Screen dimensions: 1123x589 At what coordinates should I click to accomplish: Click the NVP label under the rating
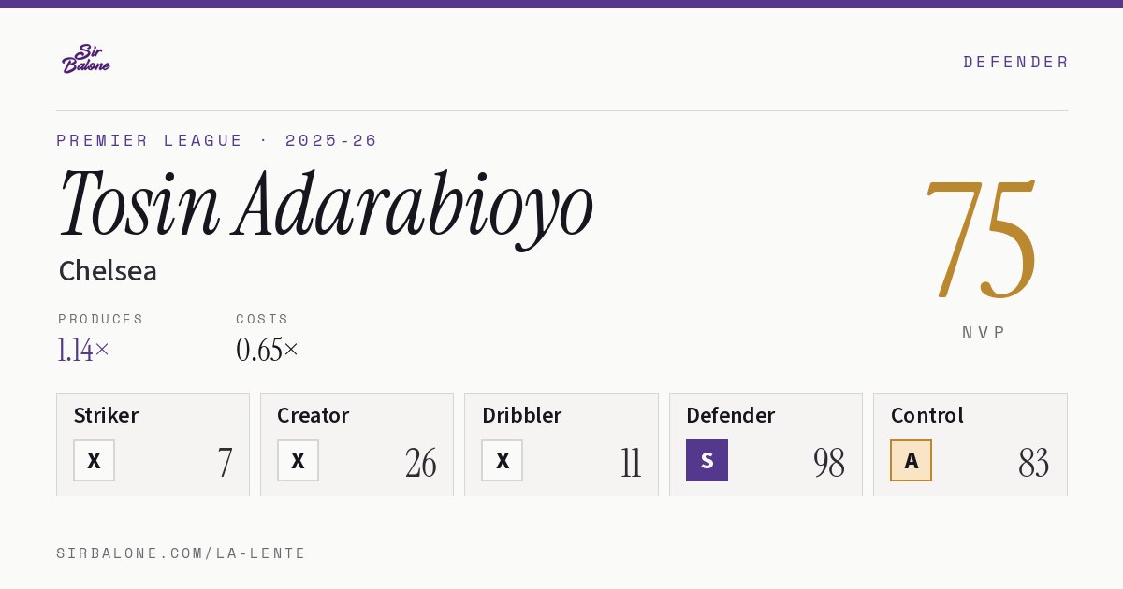(x=984, y=332)
